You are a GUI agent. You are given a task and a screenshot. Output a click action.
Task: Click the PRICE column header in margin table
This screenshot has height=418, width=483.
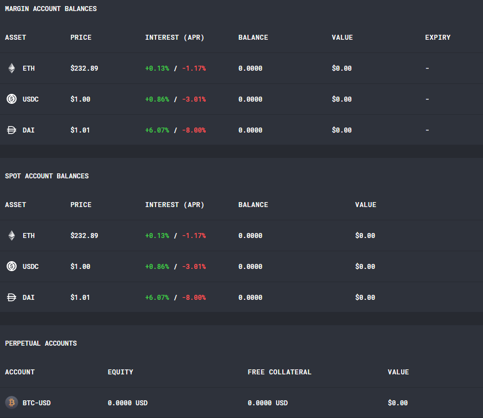(81, 37)
